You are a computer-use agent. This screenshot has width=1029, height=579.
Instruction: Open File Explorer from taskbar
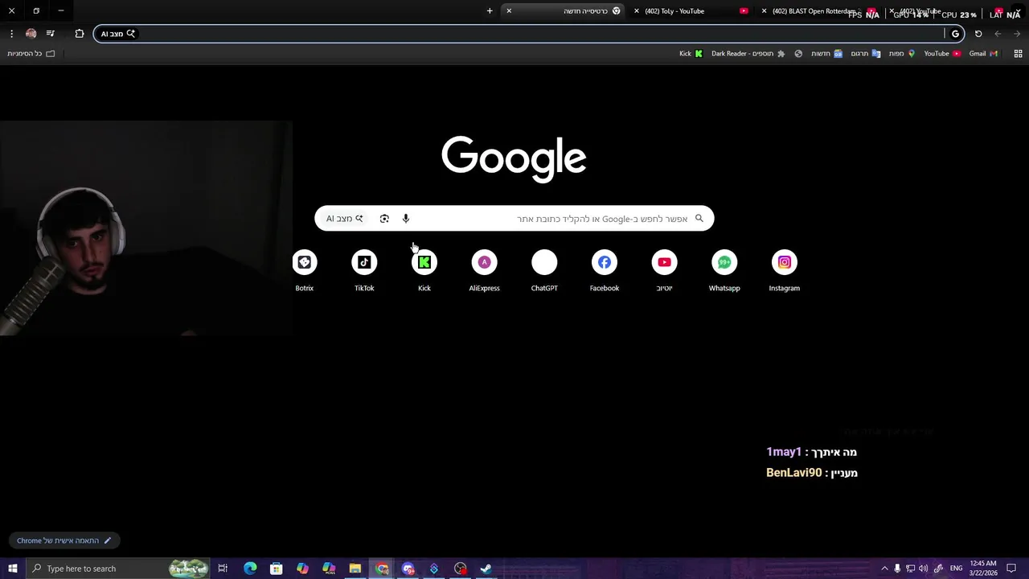(x=355, y=569)
